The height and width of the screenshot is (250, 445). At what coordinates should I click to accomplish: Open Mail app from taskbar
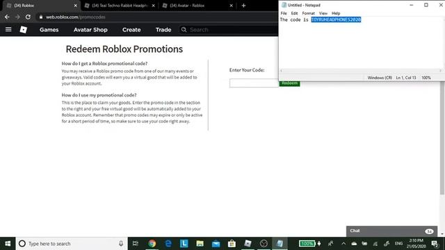tap(216, 244)
